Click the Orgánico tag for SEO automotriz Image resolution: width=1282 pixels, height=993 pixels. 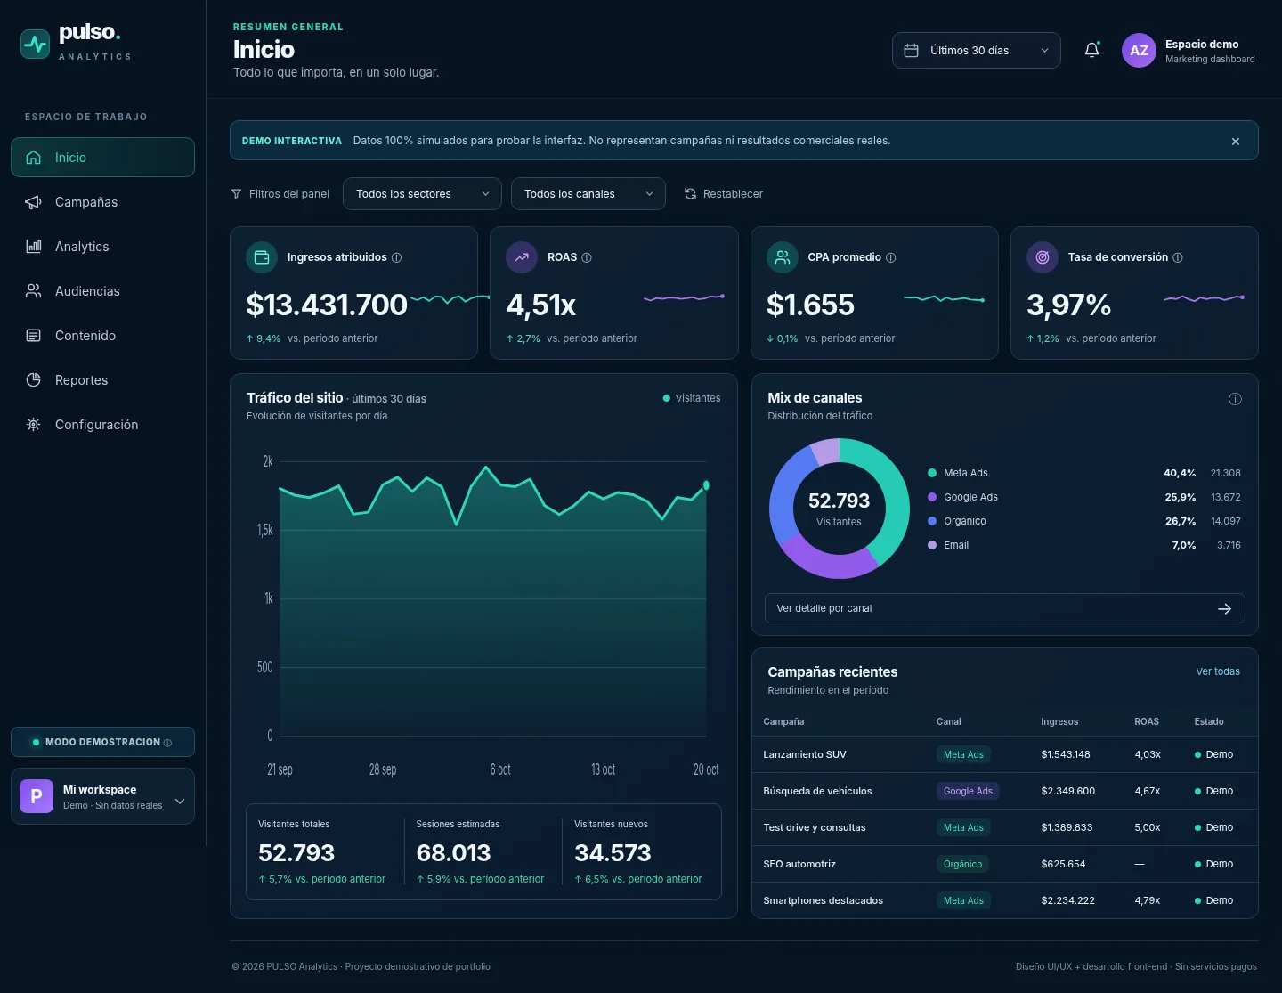962,864
